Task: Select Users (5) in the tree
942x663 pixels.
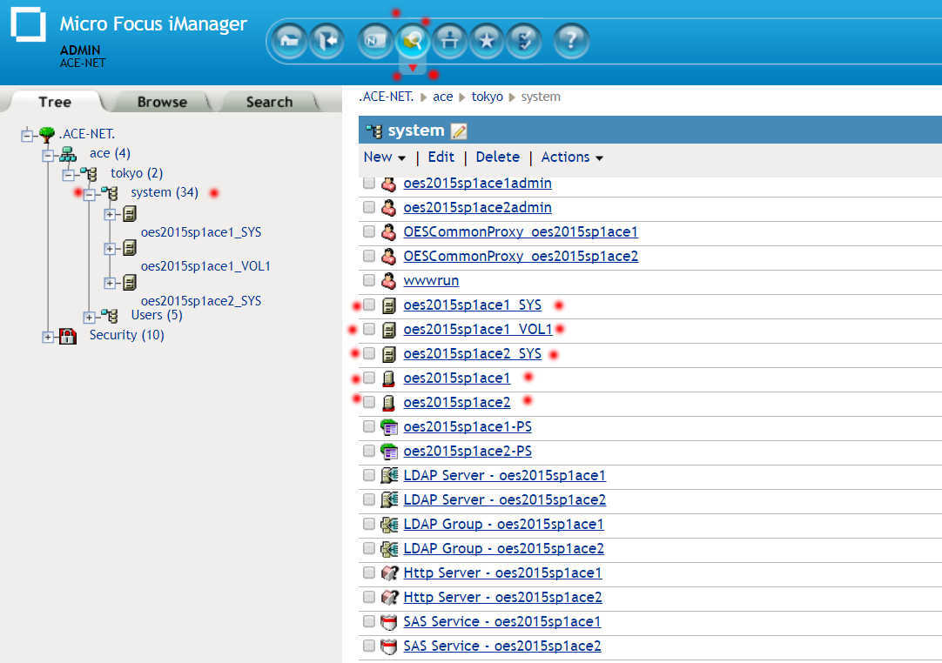Action: 157,315
